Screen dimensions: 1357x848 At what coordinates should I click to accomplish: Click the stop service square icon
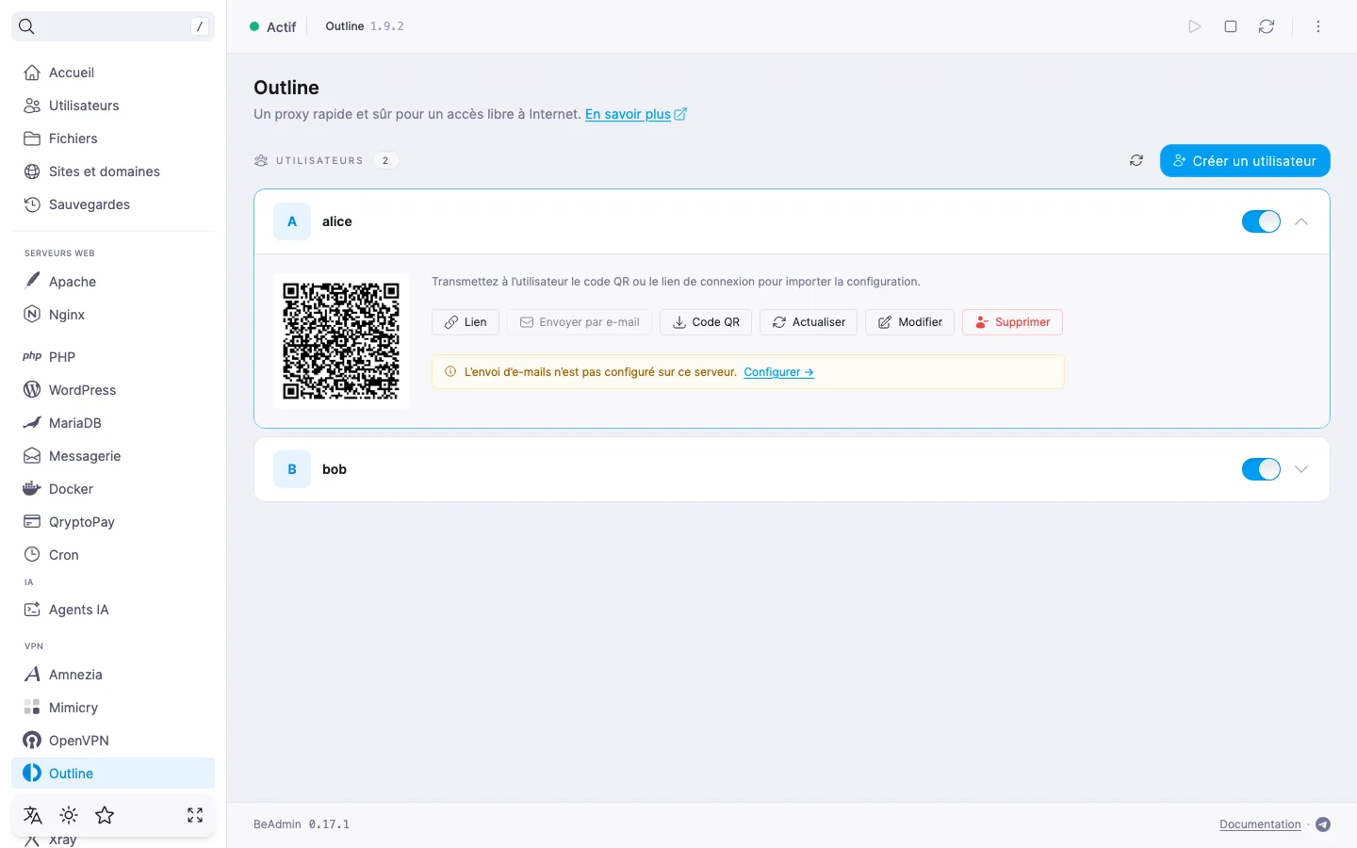coord(1231,26)
